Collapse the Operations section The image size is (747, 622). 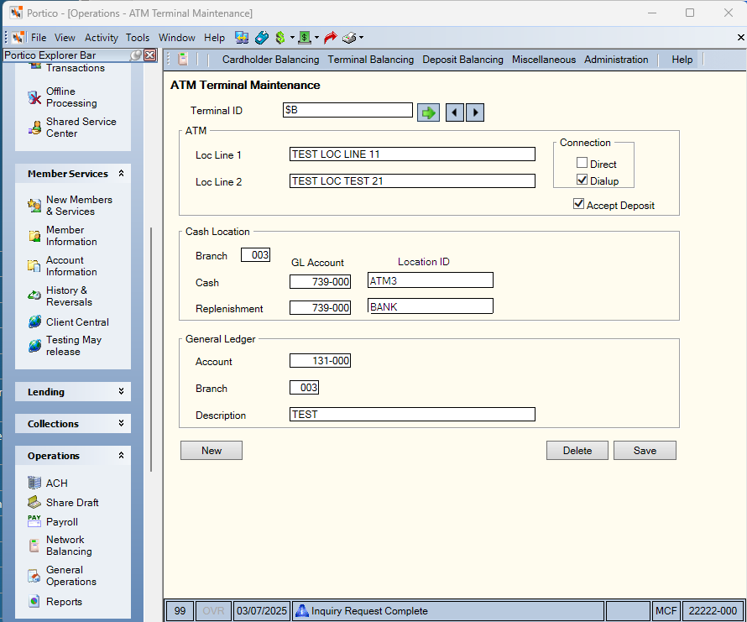pyautogui.click(x=121, y=455)
